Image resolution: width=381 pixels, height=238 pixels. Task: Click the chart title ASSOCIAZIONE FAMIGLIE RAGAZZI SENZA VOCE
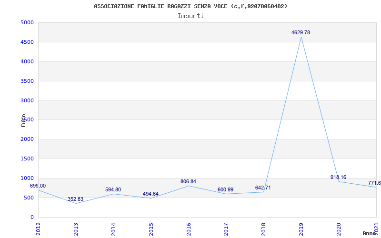coord(190,6)
